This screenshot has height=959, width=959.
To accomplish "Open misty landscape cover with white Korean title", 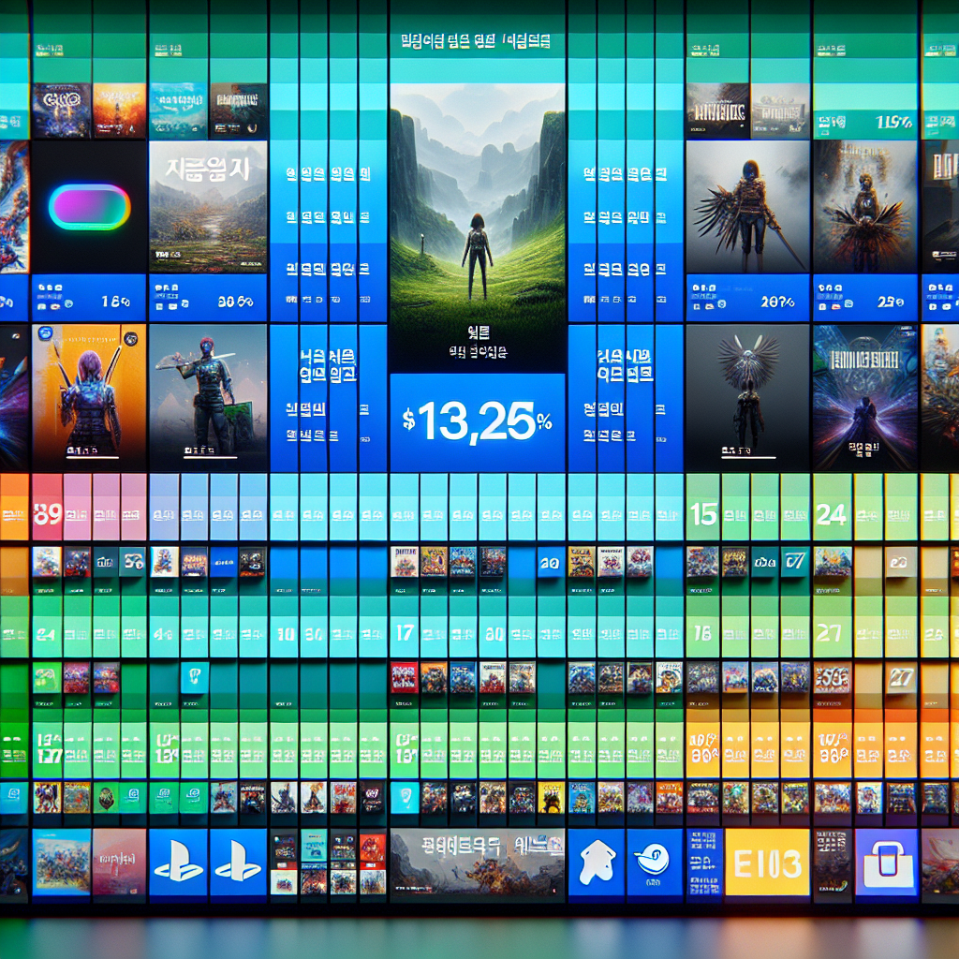I will tap(208, 207).
